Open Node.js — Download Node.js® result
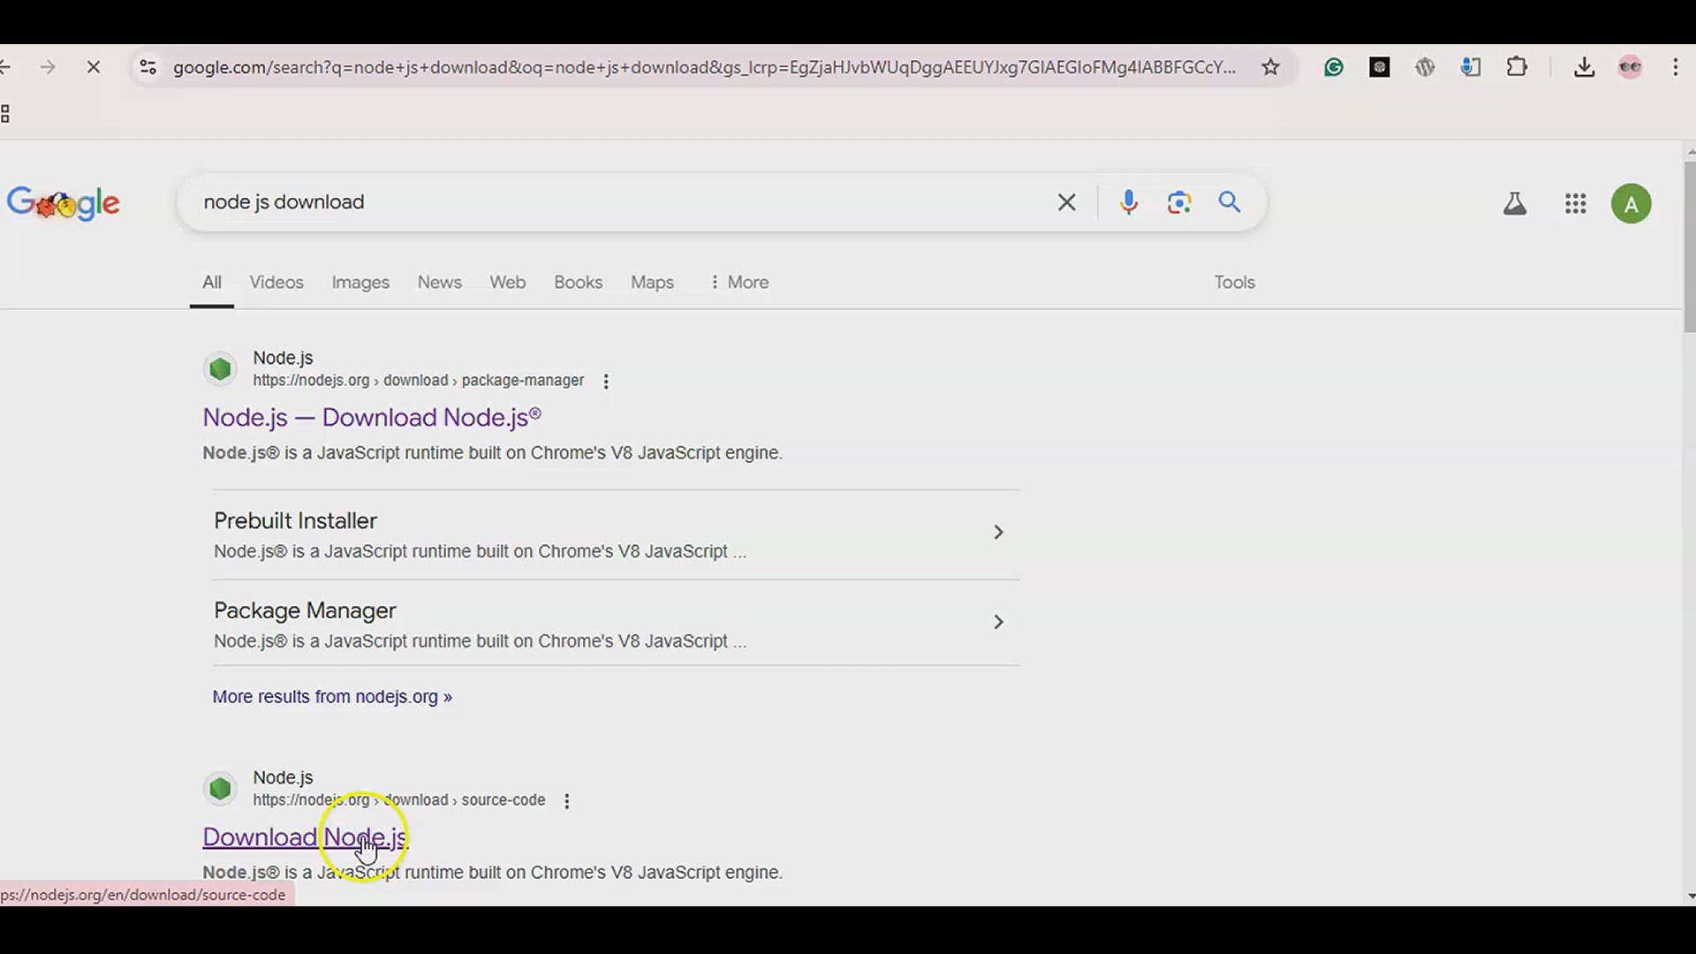1696x954 pixels. click(372, 418)
